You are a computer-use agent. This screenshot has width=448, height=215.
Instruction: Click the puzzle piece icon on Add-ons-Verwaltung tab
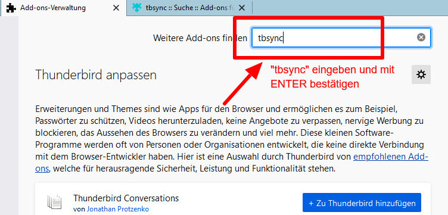11,8
